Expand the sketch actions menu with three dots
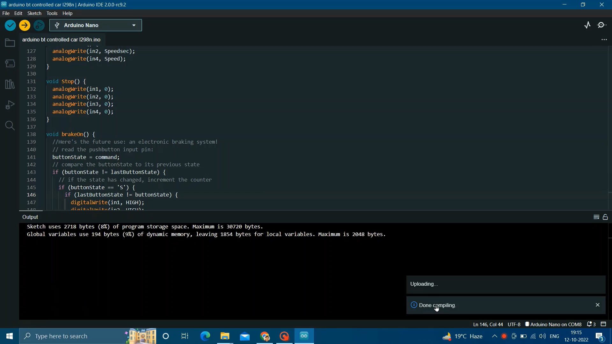 [604, 39]
